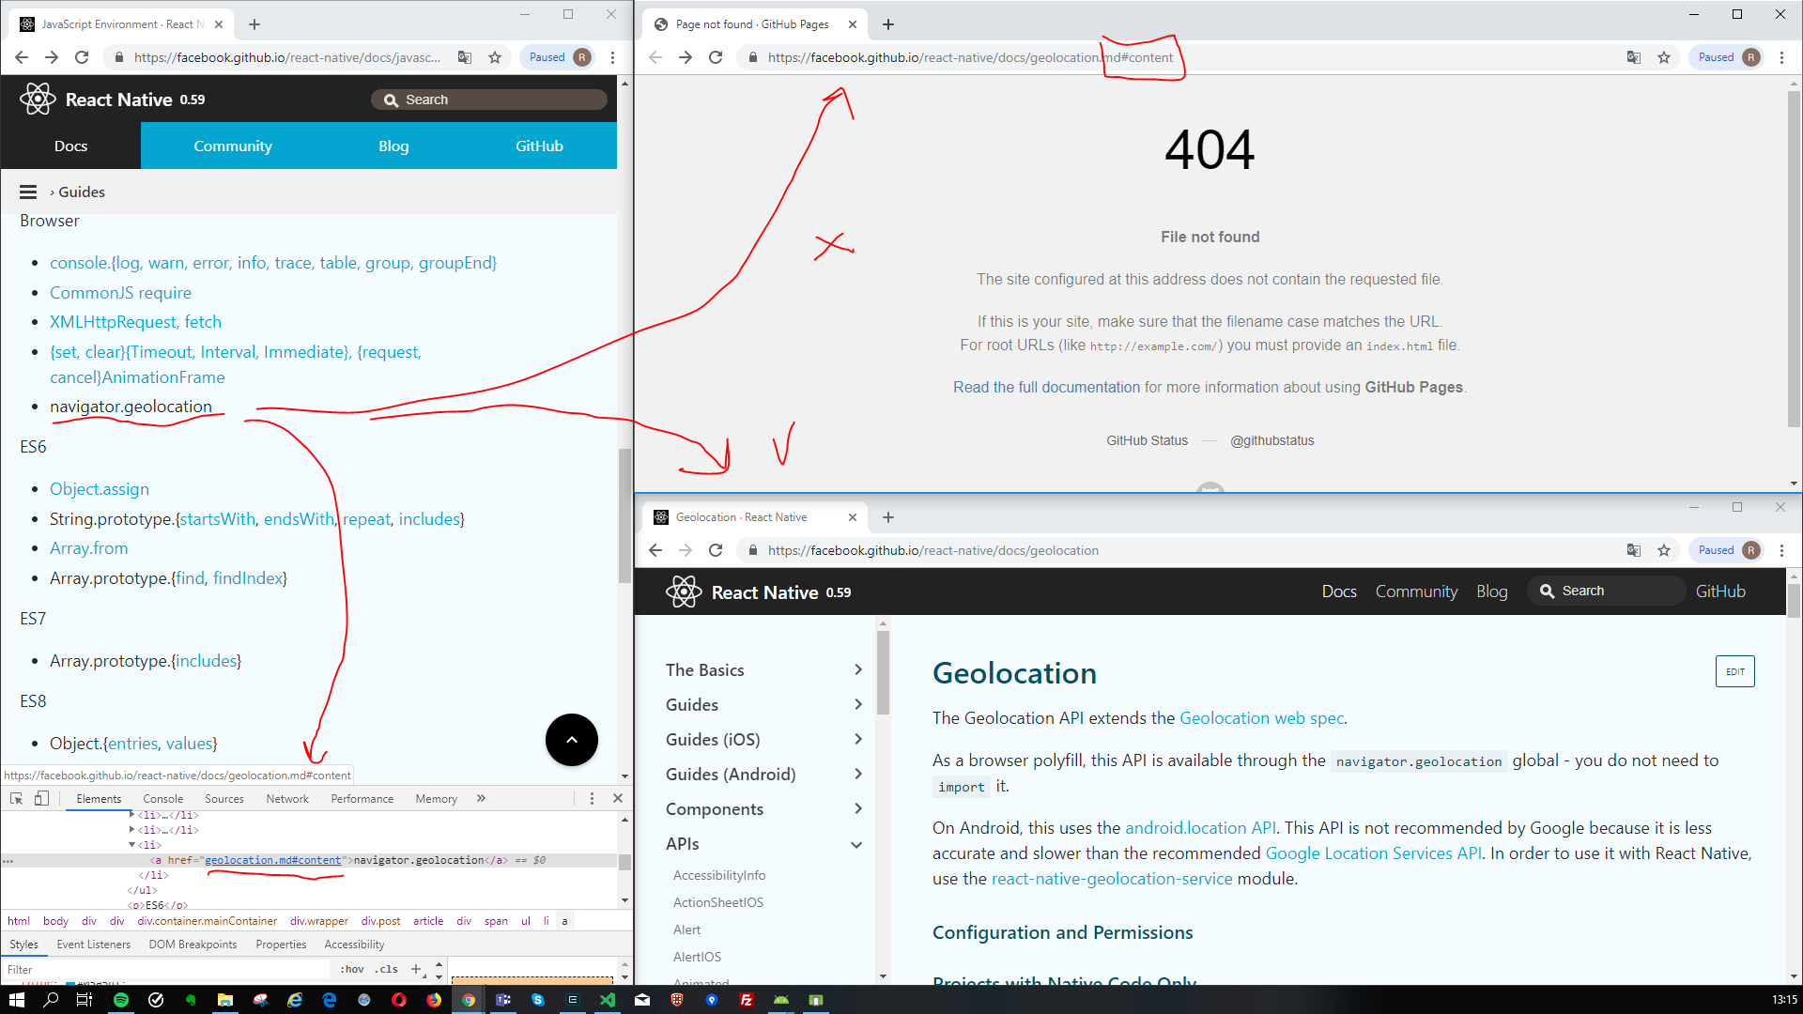The image size is (1803, 1014).
Task: Launch Visual Studio Code from the taskbar
Action: click(608, 1000)
